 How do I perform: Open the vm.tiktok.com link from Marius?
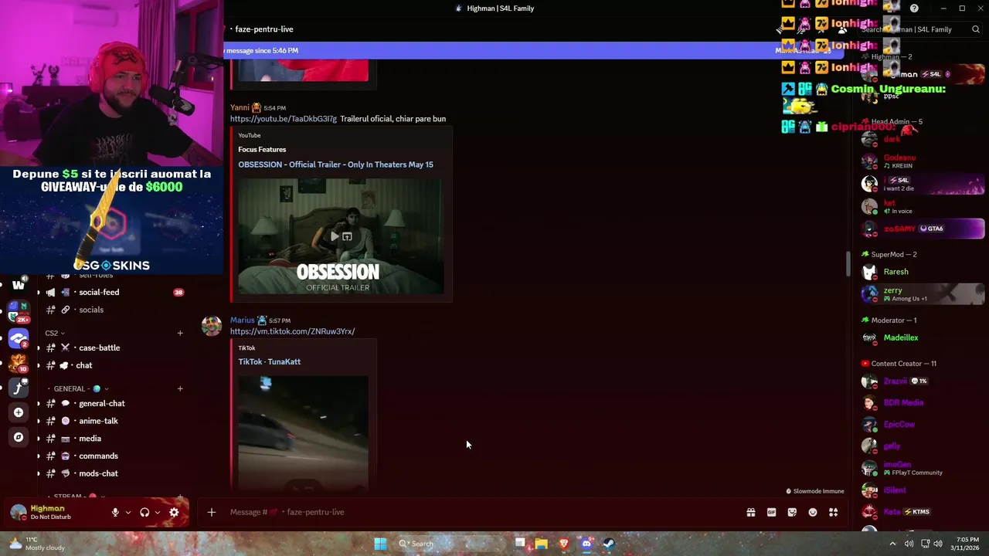coord(292,331)
